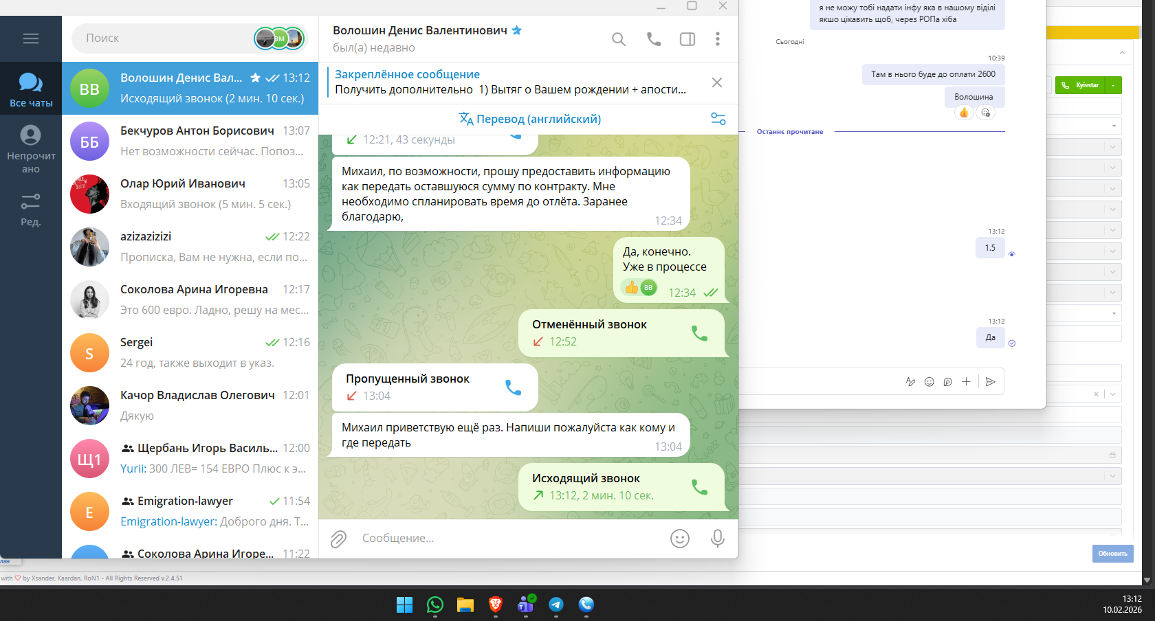Click the Перевод (английский) translate bar
1155x621 pixels.
529,119
